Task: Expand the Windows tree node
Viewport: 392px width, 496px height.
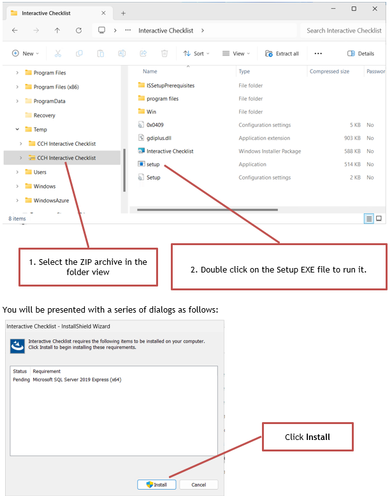Action: [x=17, y=187]
